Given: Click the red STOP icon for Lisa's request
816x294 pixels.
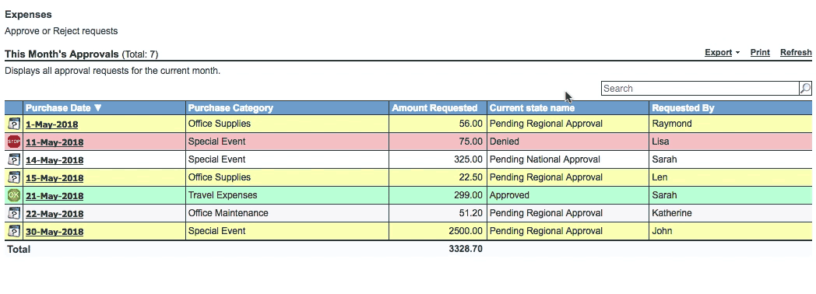Looking at the screenshot, I should 14,142.
